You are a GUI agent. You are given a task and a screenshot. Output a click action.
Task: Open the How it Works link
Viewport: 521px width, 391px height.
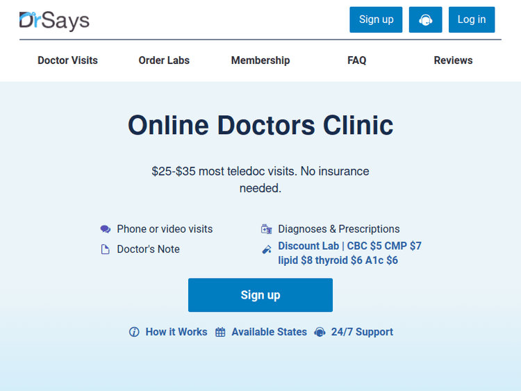[x=176, y=332]
